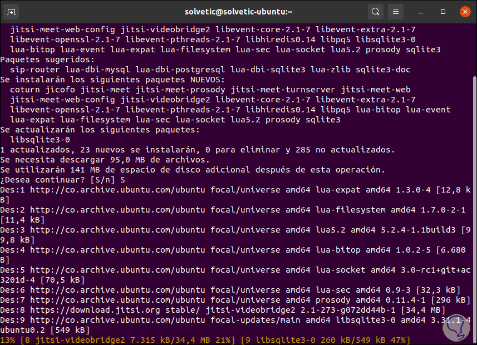Viewport: 477px width, 345px height.
Task: Click 'Se necesita descargar 95,0 MB' line
Action: (105, 160)
